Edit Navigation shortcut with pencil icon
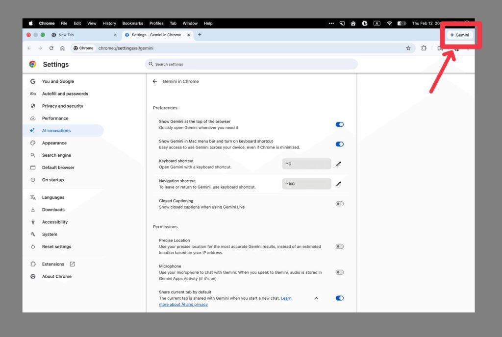The width and height of the screenshot is (502, 337). pyautogui.click(x=339, y=184)
